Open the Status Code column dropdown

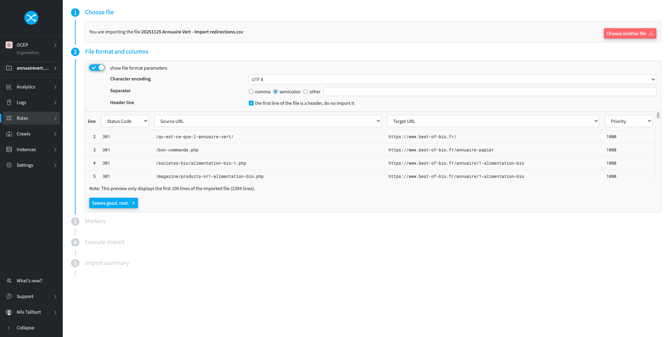click(x=125, y=121)
